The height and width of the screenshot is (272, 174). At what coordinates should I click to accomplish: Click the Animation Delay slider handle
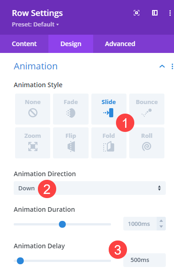pyautogui.click(x=20, y=261)
